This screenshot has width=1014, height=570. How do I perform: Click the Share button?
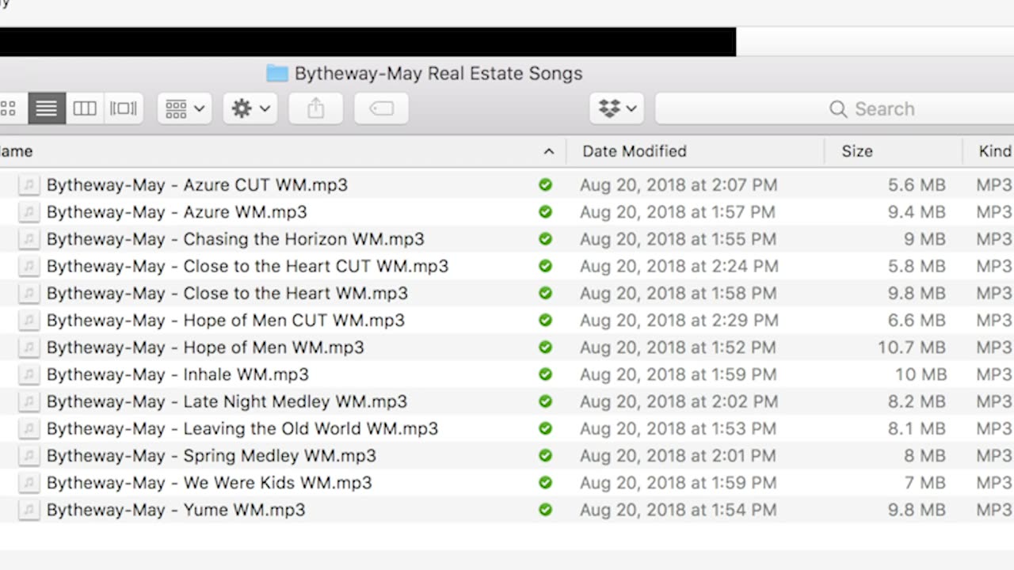coord(315,108)
